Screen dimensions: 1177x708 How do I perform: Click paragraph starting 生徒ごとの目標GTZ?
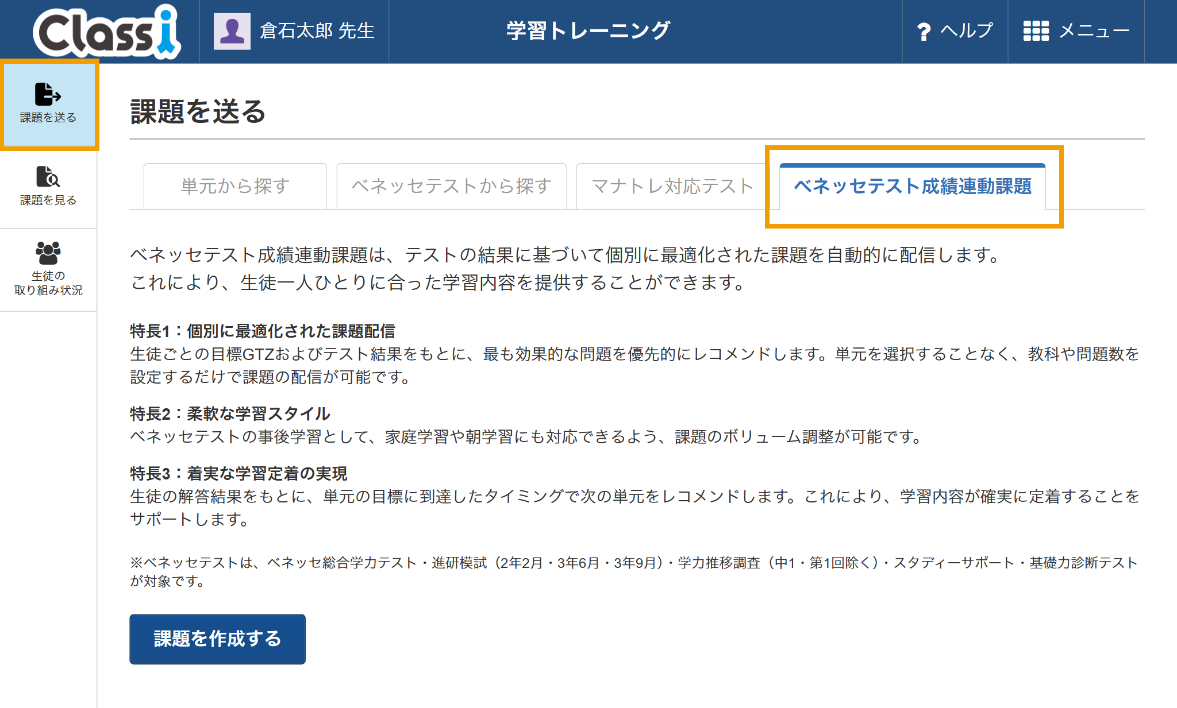(x=635, y=366)
